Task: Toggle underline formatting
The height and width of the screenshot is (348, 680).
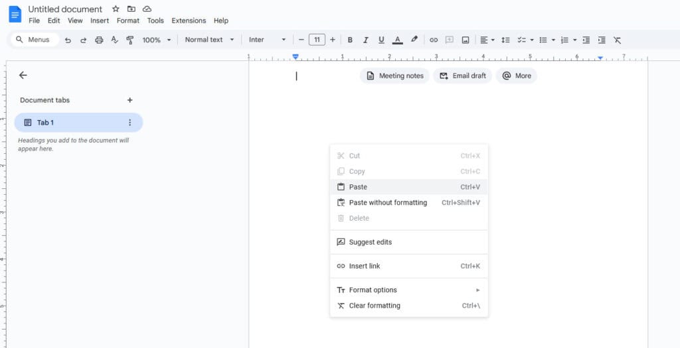Action: [381, 40]
